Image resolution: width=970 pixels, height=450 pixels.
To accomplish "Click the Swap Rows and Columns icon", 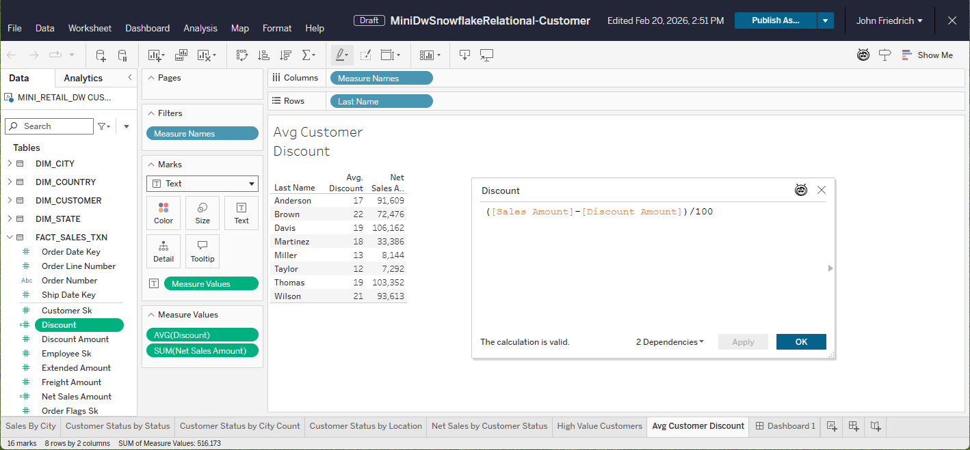I will coord(242,55).
